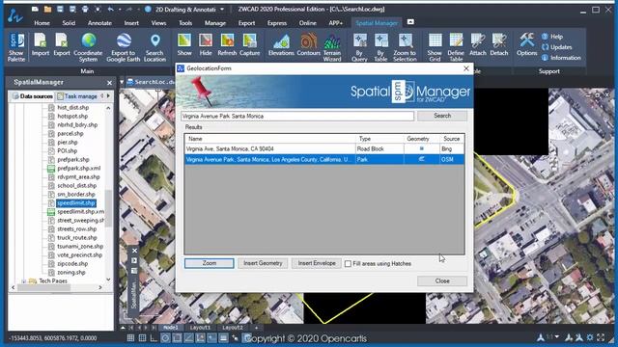Close the SpatialManager palette
618x347 pixels.
[109, 83]
